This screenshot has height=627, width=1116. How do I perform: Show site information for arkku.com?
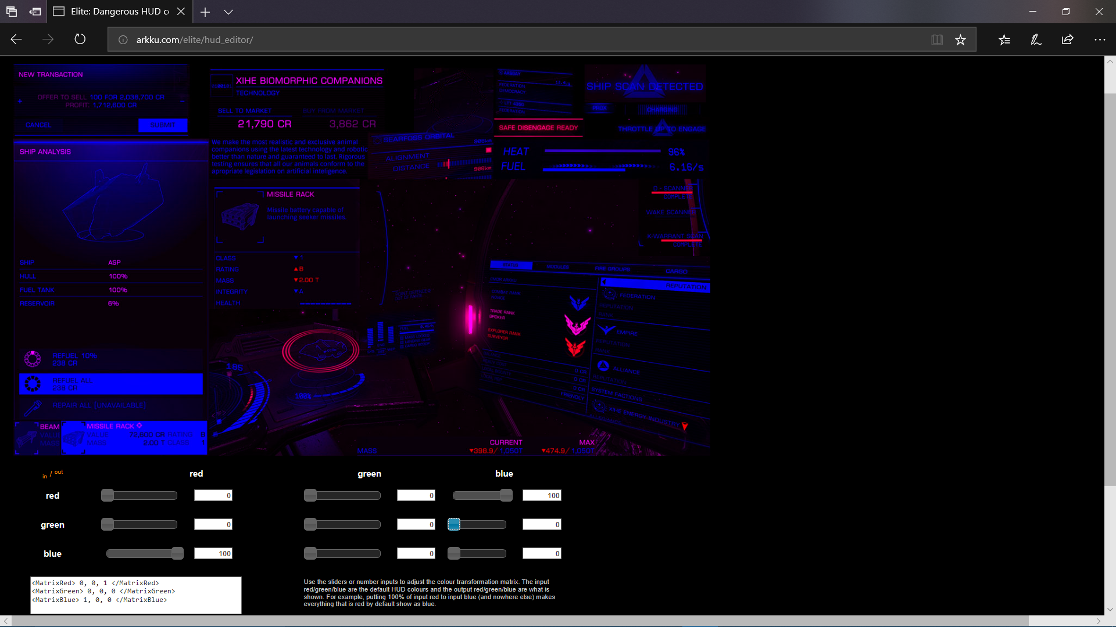123,39
